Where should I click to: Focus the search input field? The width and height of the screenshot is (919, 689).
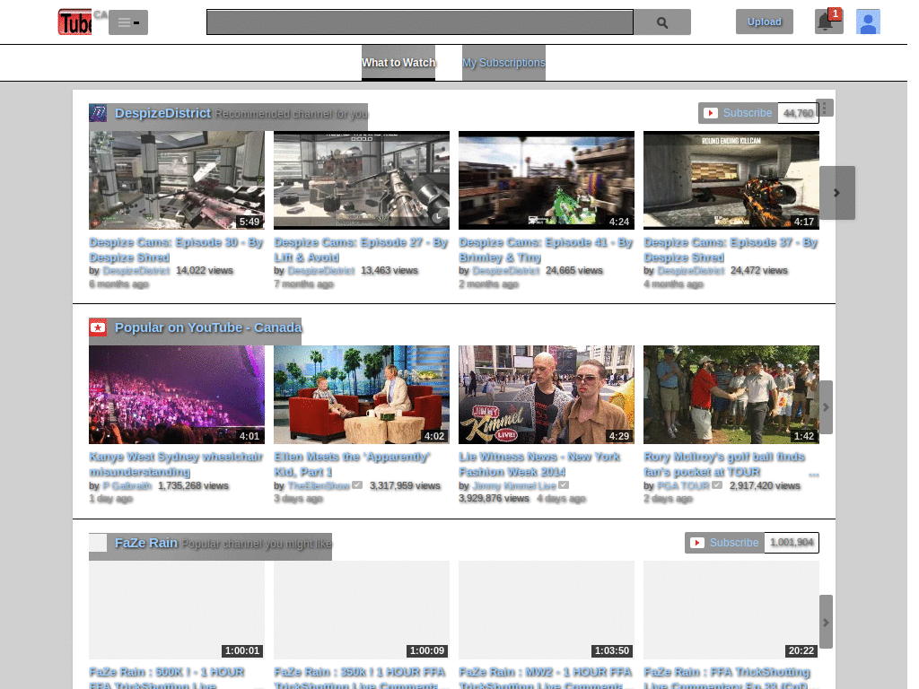point(420,22)
